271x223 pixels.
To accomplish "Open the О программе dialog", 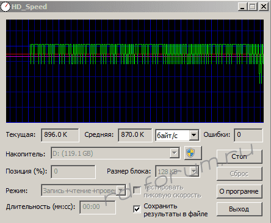I will [x=239, y=191].
